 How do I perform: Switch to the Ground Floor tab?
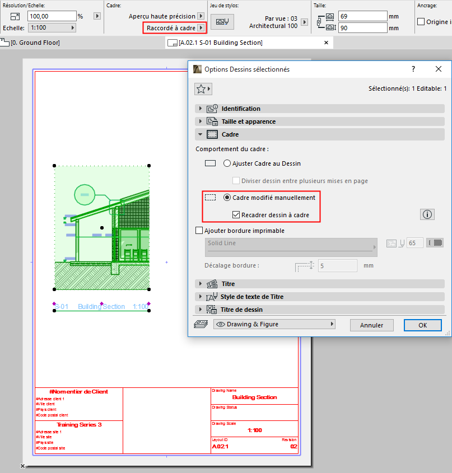(x=35, y=43)
